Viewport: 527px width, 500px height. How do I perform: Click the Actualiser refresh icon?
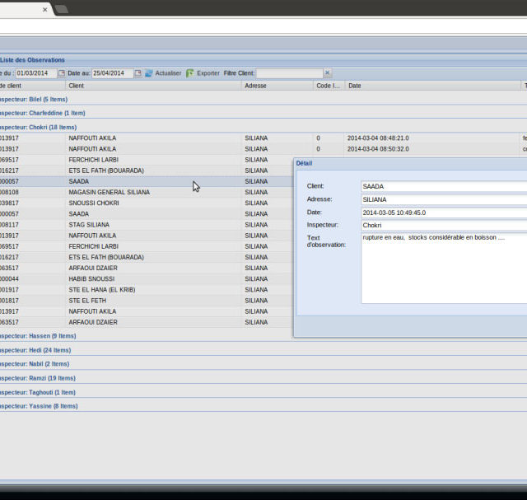tap(149, 73)
